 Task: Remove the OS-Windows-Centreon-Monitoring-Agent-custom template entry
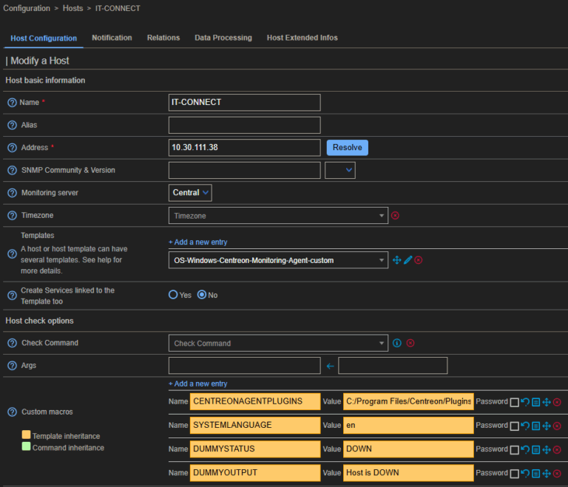418,260
